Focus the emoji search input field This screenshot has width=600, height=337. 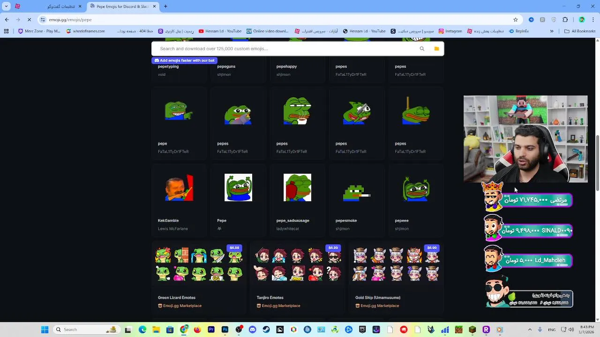[286, 49]
